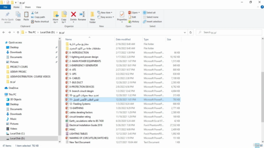Click the Open dropdown in ribbon
This screenshot has width=264, height=148.
tap(134, 13)
